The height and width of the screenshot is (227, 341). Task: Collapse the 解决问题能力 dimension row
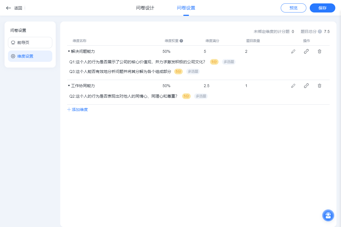point(69,51)
